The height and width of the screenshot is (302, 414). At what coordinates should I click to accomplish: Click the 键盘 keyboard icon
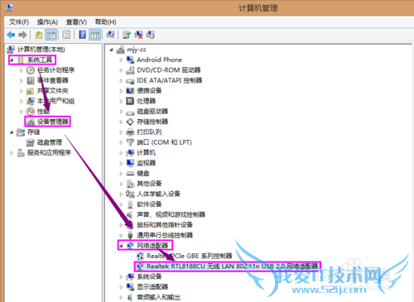(x=130, y=174)
